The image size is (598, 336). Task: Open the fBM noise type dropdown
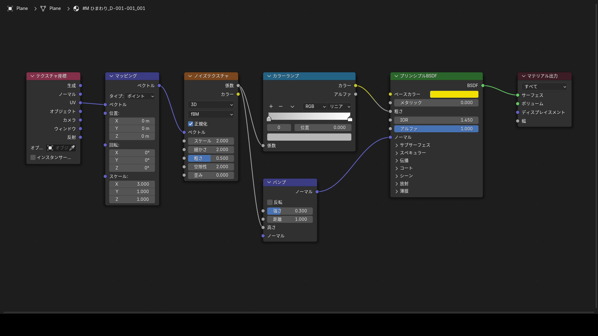211,114
